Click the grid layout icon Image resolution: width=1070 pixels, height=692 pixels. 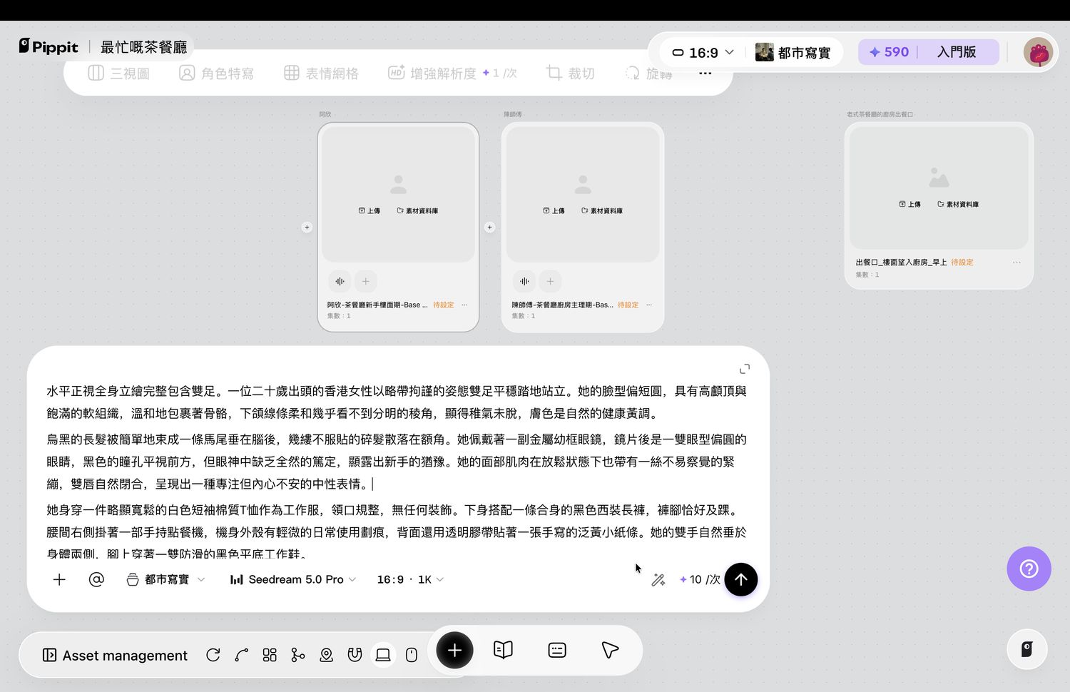270,655
